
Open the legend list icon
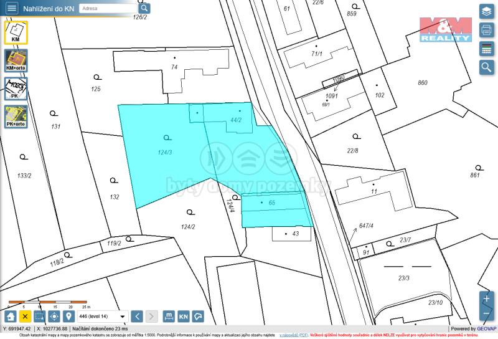click(486, 49)
